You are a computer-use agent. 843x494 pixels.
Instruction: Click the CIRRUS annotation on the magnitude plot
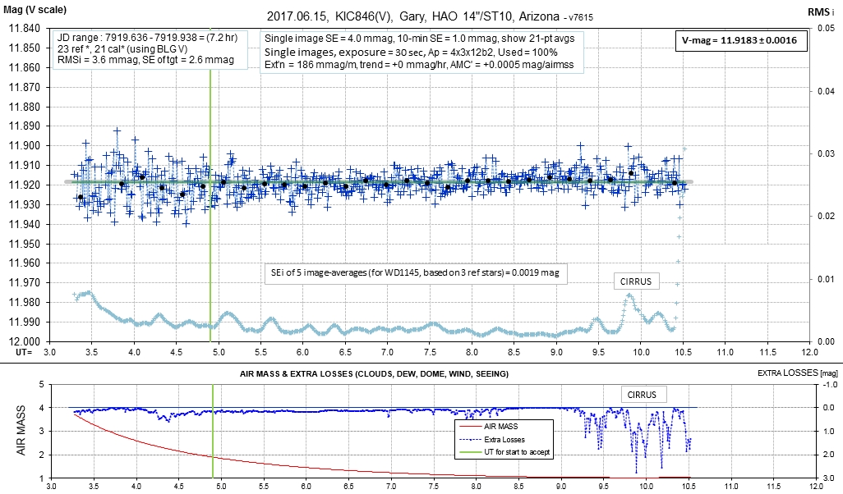637,281
